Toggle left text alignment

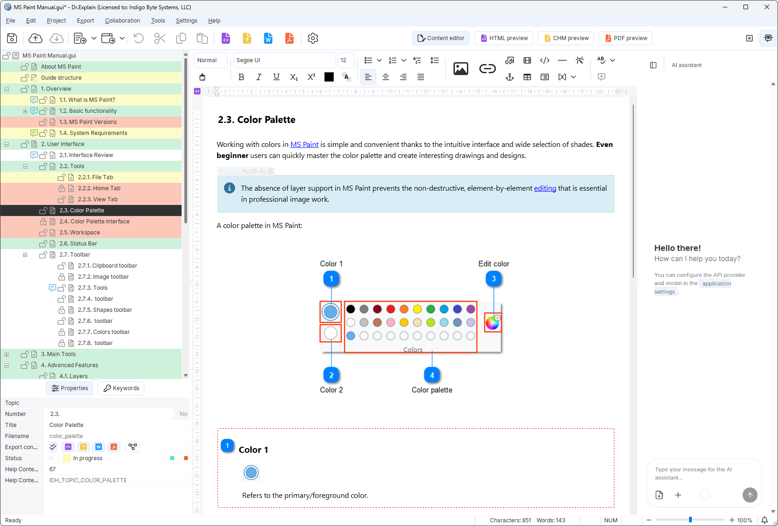[x=368, y=77]
